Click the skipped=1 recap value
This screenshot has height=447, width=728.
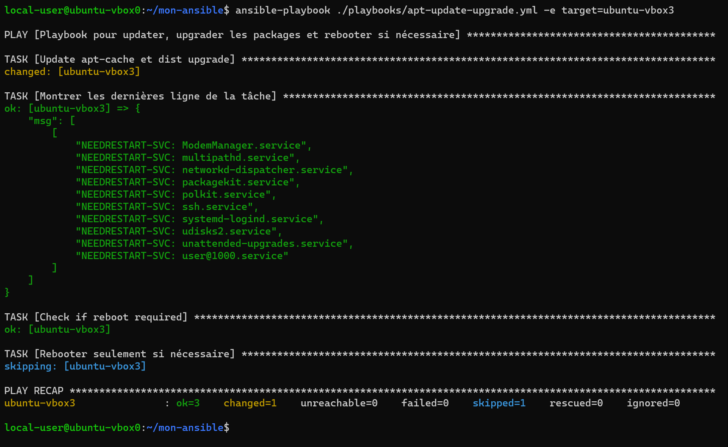tap(499, 403)
